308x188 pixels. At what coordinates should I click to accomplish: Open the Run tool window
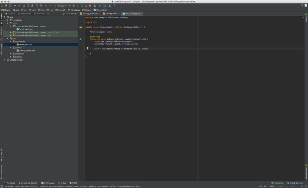pos(63,183)
